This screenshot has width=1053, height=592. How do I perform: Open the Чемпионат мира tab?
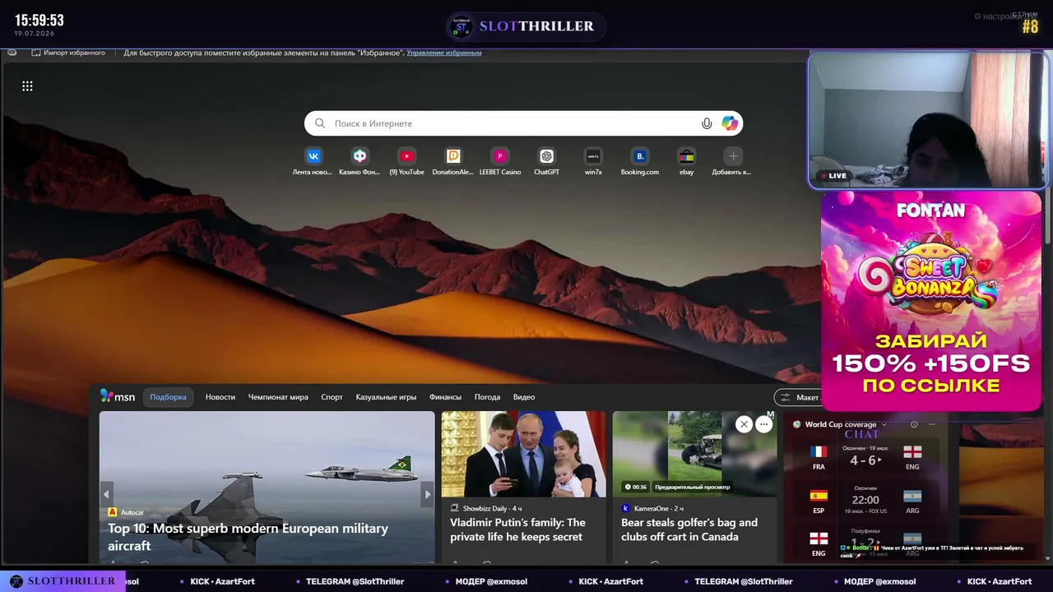(x=278, y=397)
